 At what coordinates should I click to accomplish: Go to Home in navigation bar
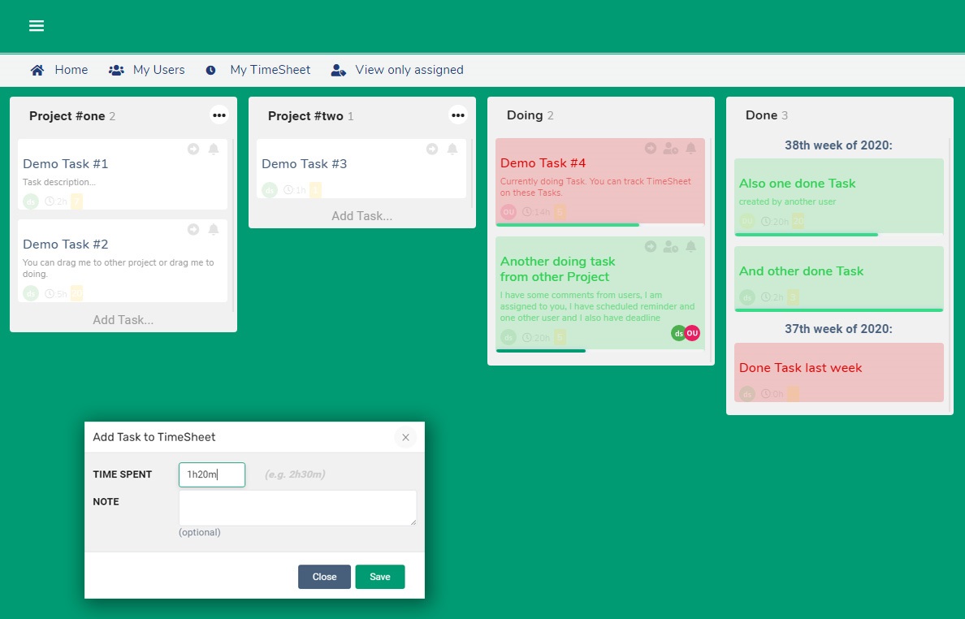59,70
